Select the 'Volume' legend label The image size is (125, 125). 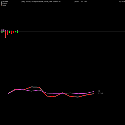[x=5, y=3]
